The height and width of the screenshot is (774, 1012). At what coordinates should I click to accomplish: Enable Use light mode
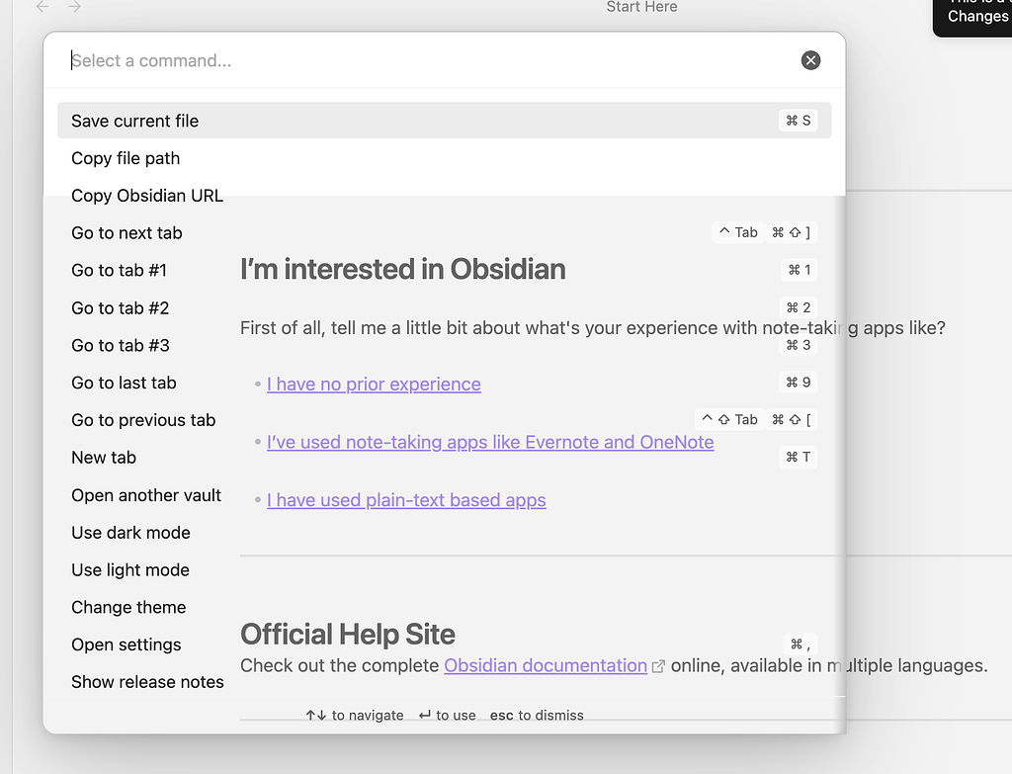click(x=130, y=570)
